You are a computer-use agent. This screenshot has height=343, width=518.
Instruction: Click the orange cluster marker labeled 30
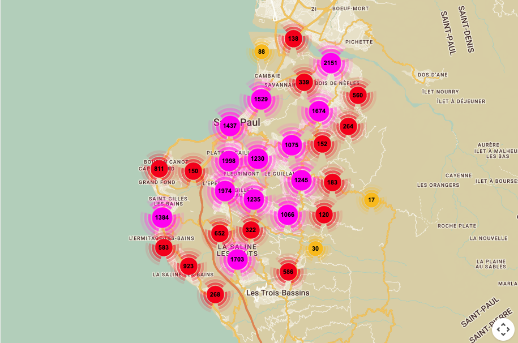tap(315, 248)
